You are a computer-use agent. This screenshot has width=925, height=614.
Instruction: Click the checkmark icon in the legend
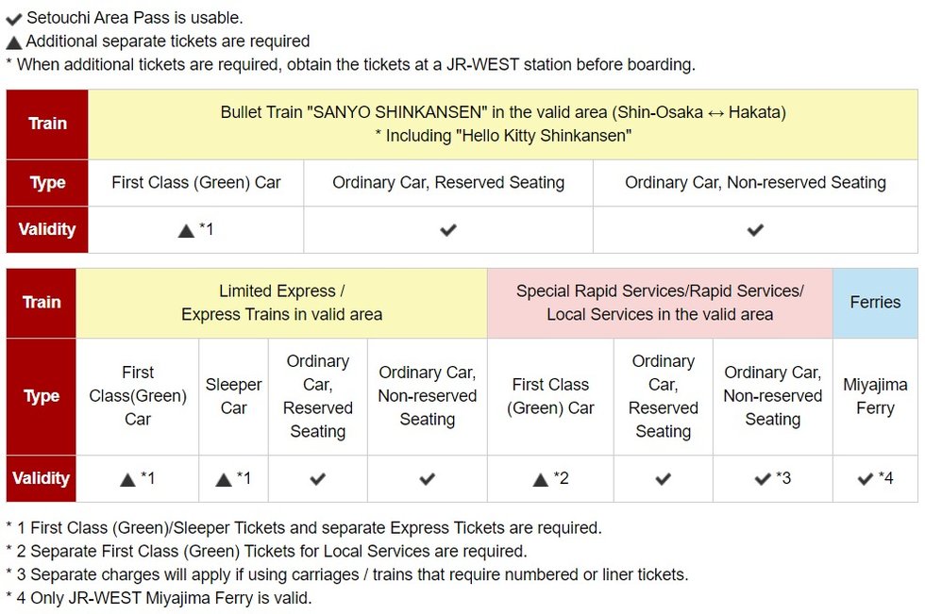(14, 19)
